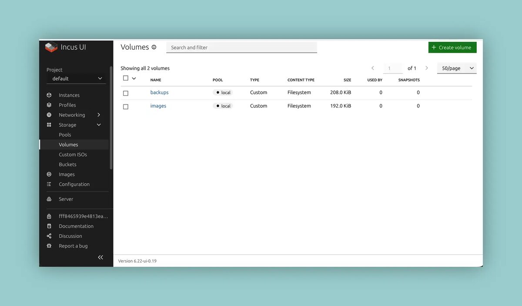This screenshot has height=306, width=522.
Task: Select the Instances icon in the sidebar
Action: click(49, 95)
